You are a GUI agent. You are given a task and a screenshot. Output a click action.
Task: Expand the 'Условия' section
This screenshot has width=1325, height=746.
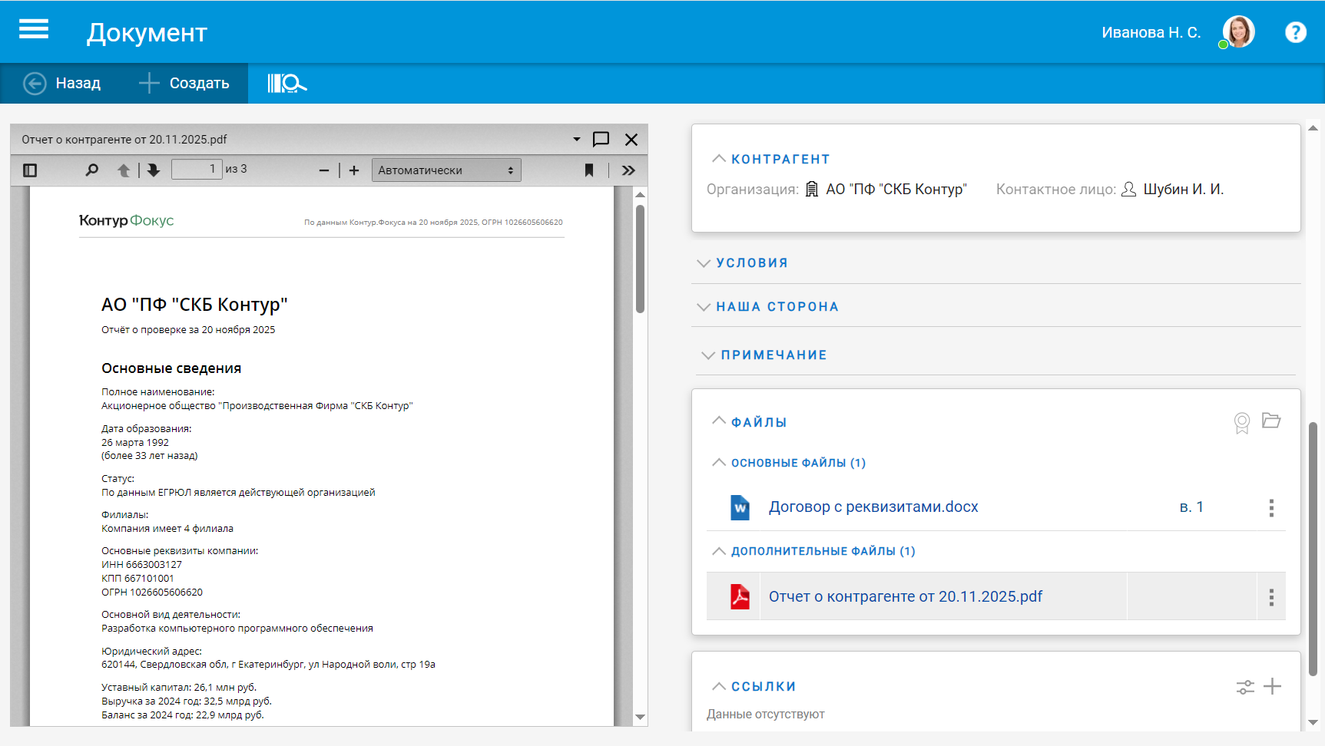coord(751,263)
